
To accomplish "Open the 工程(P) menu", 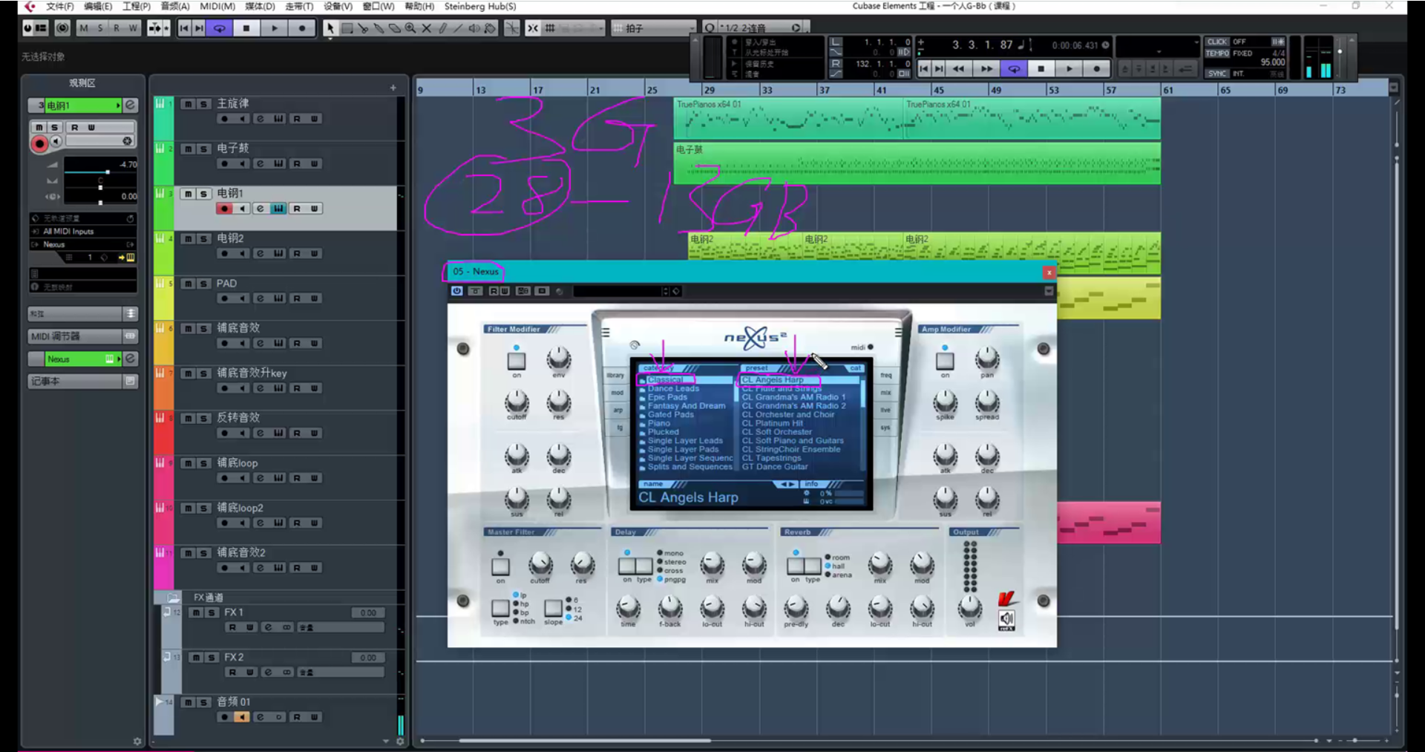I will [x=137, y=6].
